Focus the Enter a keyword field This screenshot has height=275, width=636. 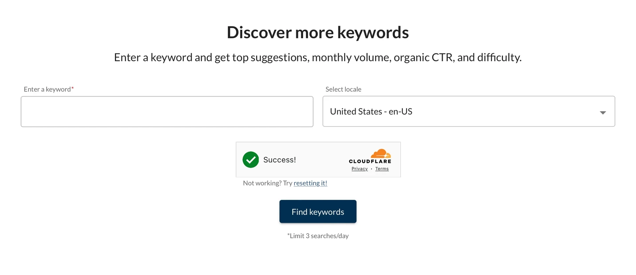pyautogui.click(x=167, y=112)
